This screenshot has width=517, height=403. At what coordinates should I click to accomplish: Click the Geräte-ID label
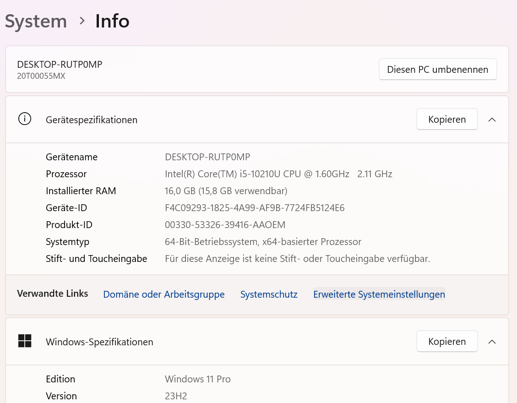coord(66,208)
